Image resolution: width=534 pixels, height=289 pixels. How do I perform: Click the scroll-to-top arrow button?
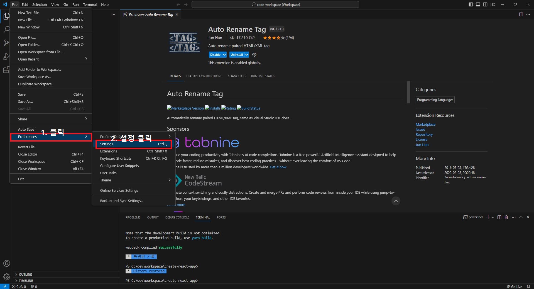[396, 201]
